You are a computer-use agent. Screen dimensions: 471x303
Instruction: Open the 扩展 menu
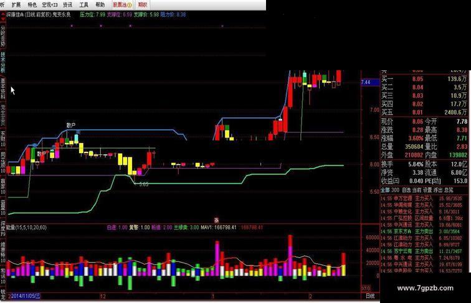click(x=16, y=5)
